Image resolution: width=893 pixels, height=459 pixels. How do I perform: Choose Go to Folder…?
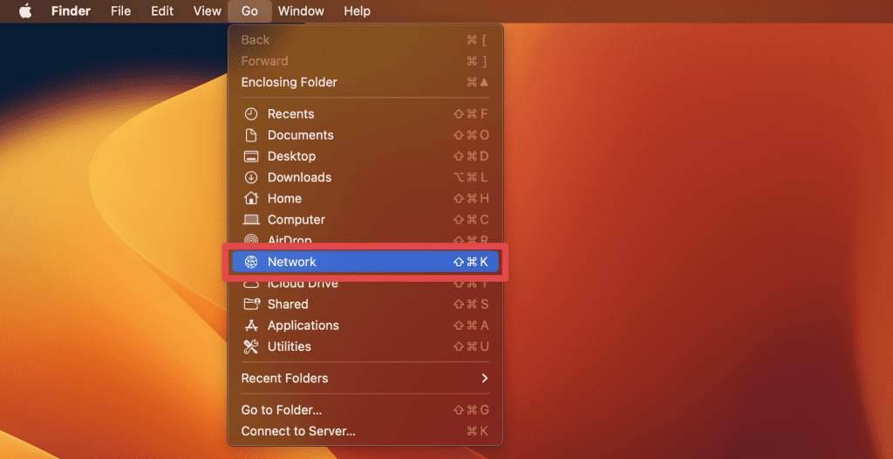pos(365,410)
